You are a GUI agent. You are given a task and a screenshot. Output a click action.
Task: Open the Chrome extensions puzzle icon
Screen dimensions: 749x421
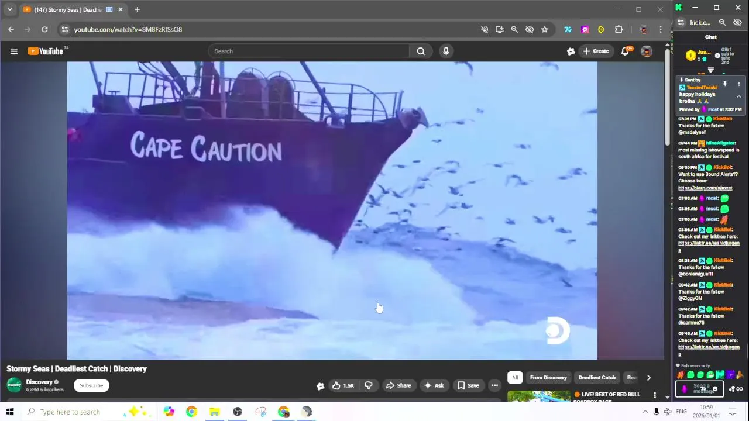(619, 29)
